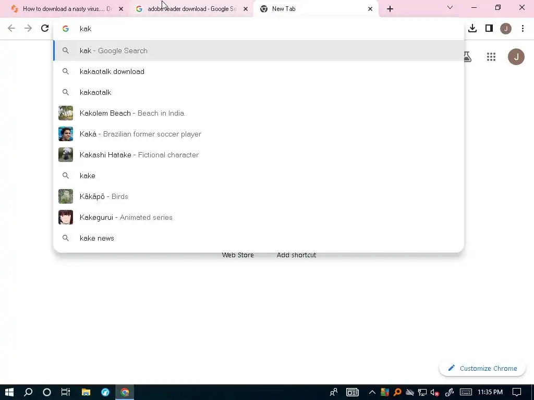Select the 'Kaká' soccer player suggestion

click(x=259, y=134)
